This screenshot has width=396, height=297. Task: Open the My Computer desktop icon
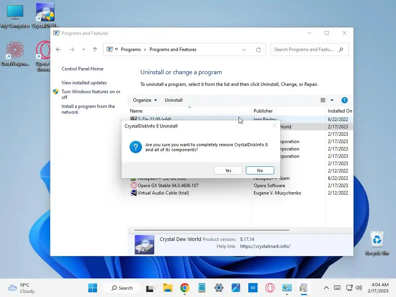pyautogui.click(x=15, y=15)
